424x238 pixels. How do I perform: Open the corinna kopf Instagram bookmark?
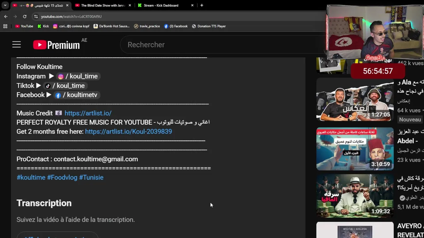[71, 26]
